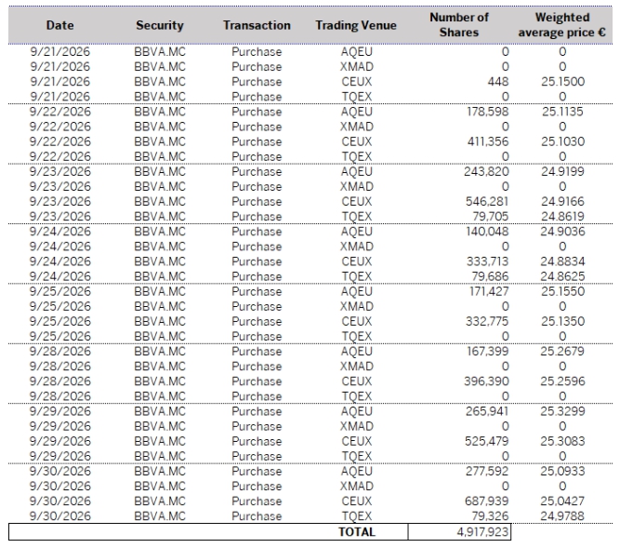
Task: Select the 546,281 shares cell
Action: [x=487, y=201]
